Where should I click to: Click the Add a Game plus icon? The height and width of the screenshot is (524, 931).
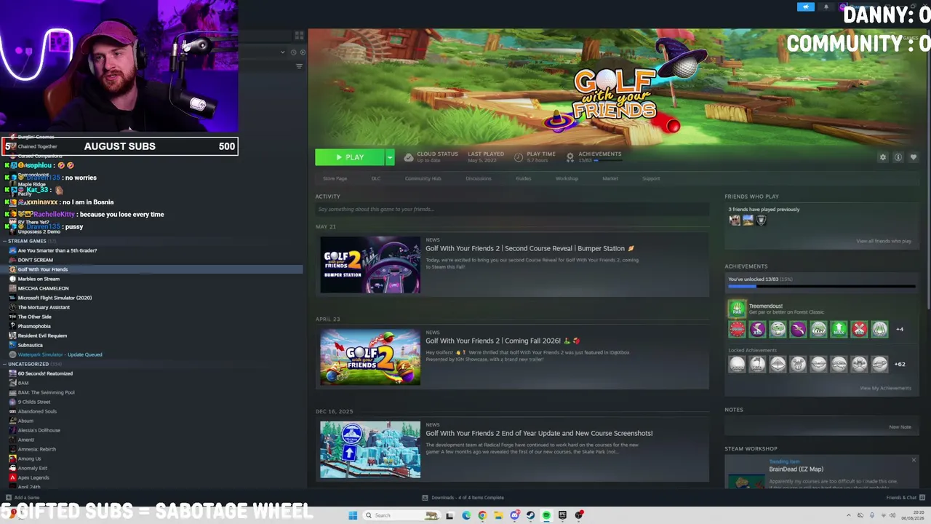click(7, 498)
